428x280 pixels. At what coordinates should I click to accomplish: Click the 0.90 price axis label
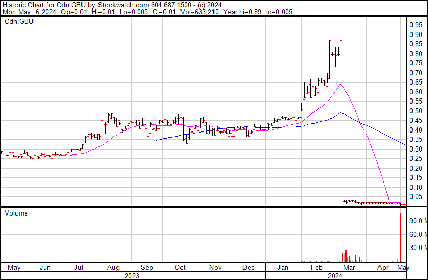tap(416, 35)
